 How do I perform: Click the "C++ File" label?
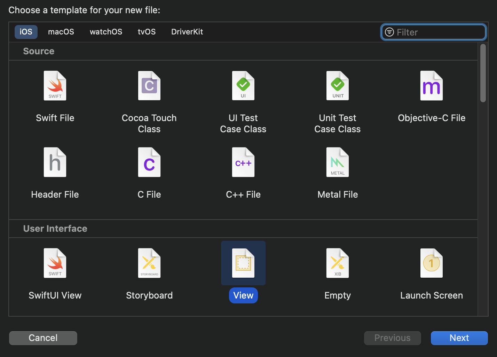pyautogui.click(x=243, y=195)
